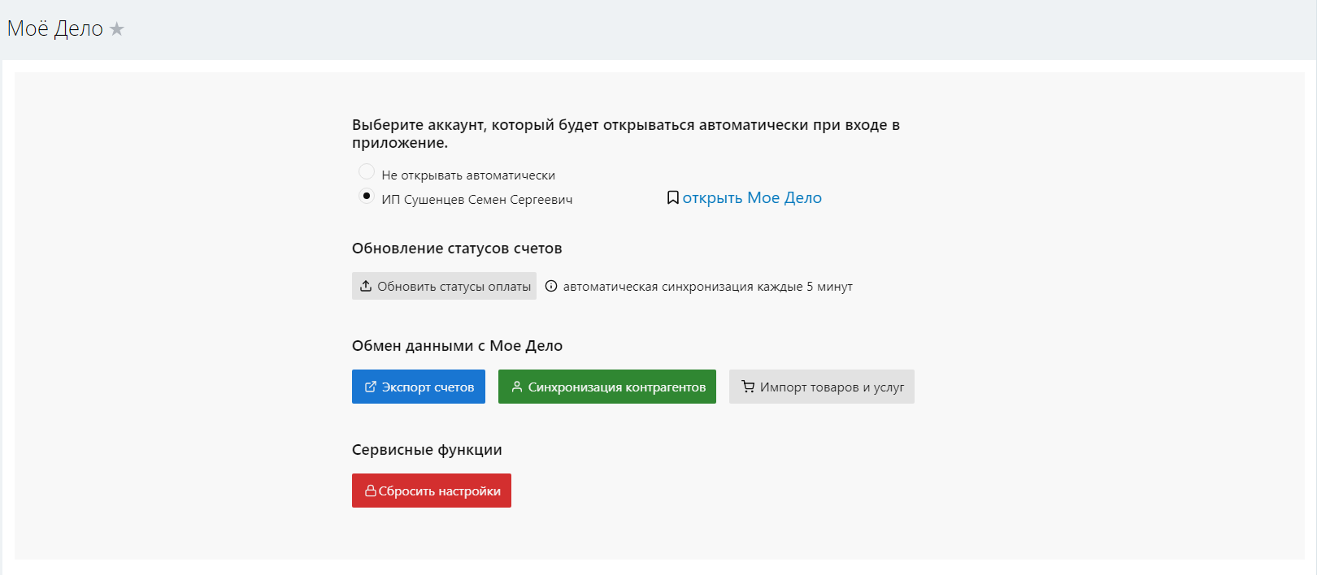Click the shopping cart icon on the import button
Viewport: 1317px width, 575px height.
pyautogui.click(x=747, y=387)
